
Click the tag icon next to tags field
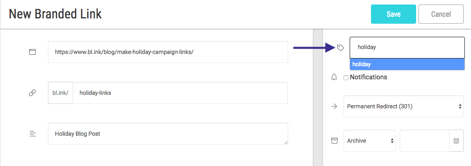[340, 48]
